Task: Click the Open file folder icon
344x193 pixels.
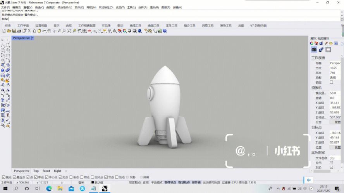Action: pyautogui.click(x=9, y=31)
